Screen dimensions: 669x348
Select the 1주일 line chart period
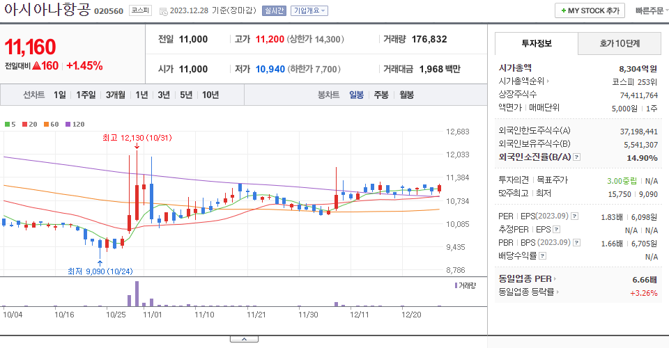86,95
